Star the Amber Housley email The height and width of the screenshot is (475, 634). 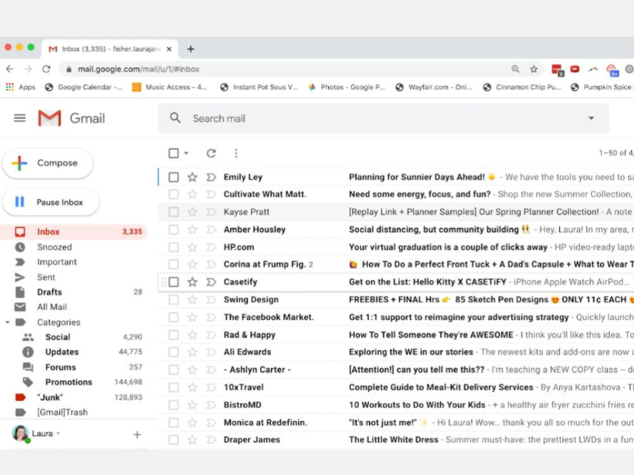point(192,229)
